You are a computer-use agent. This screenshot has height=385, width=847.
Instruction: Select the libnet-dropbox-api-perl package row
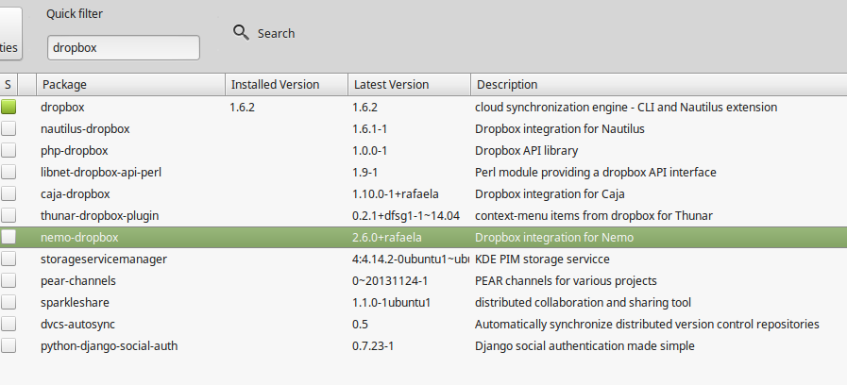[x=423, y=173]
